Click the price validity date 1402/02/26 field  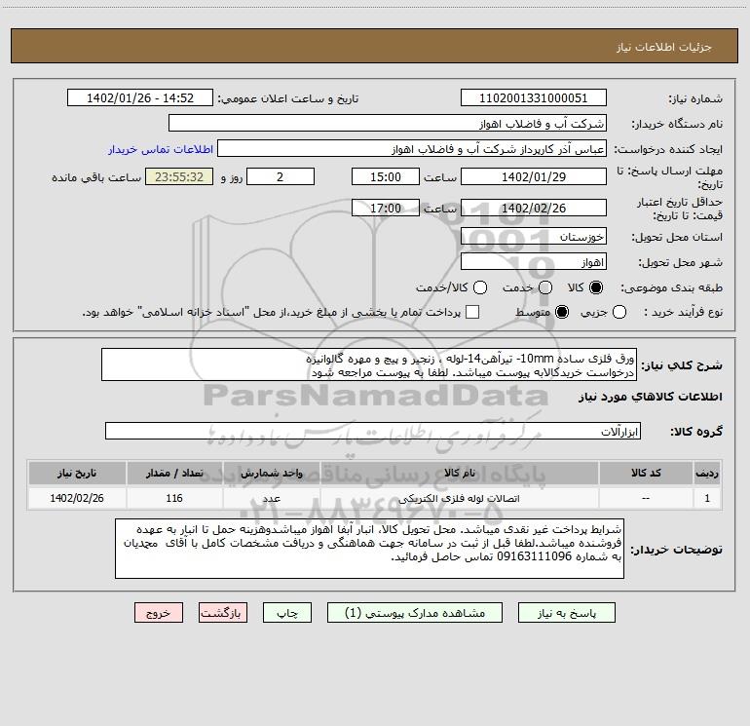pos(534,208)
